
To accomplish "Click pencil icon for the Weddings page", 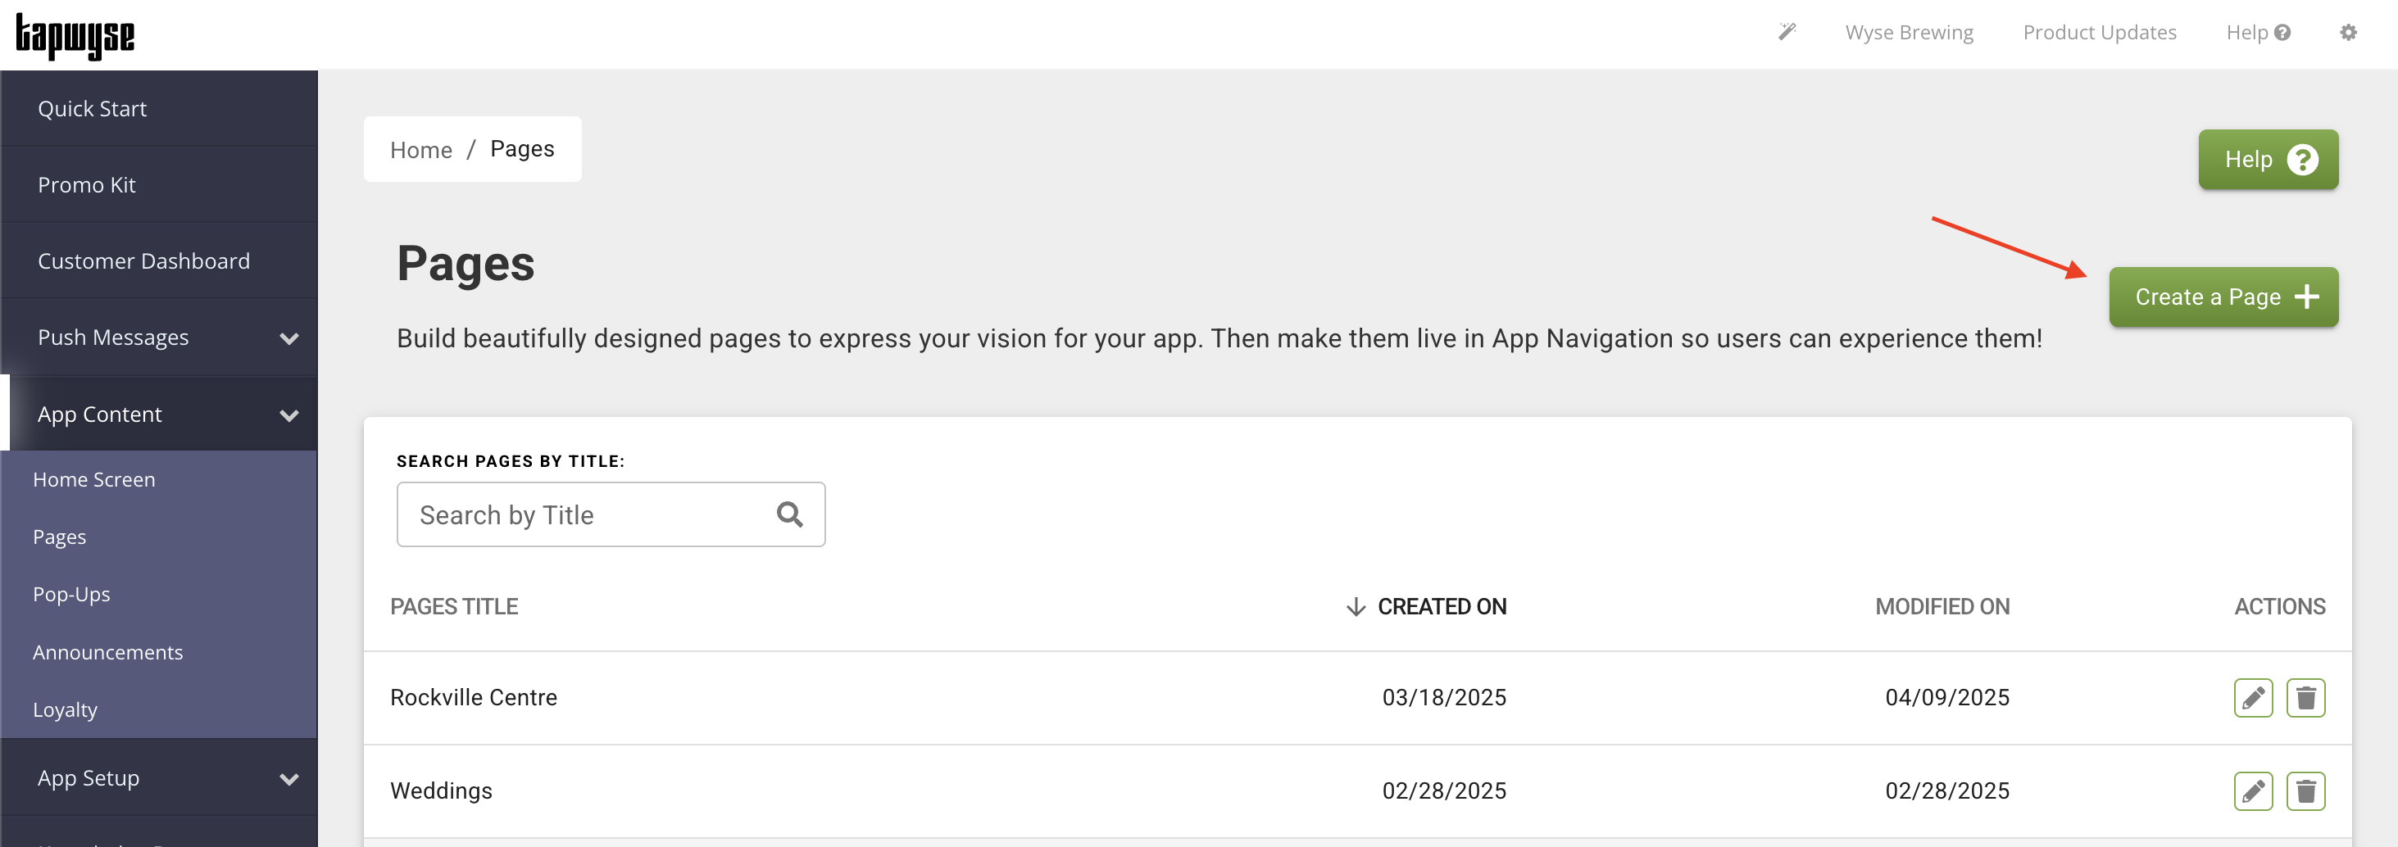I will (x=2252, y=790).
